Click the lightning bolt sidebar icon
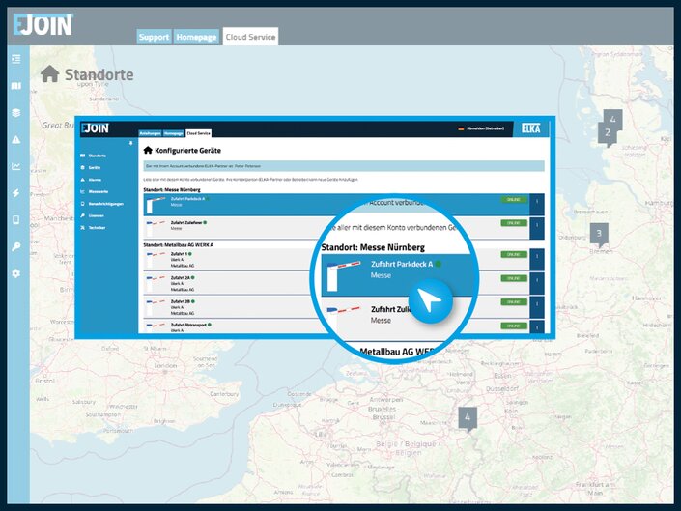Viewport: 681px width, 511px height. tap(15, 193)
